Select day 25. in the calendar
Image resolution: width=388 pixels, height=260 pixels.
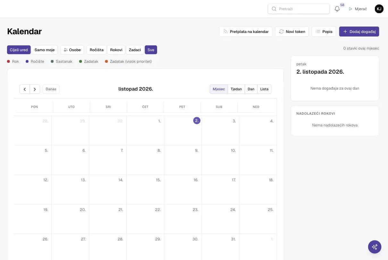coord(271,210)
